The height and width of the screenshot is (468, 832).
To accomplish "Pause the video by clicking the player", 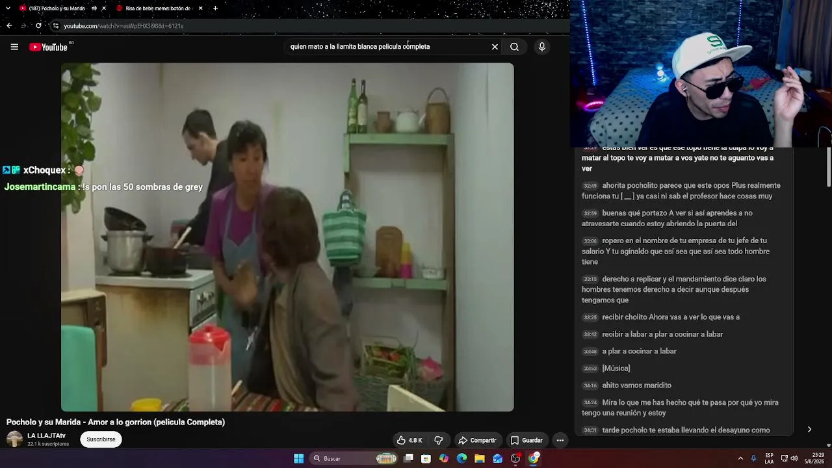I will coord(287,237).
